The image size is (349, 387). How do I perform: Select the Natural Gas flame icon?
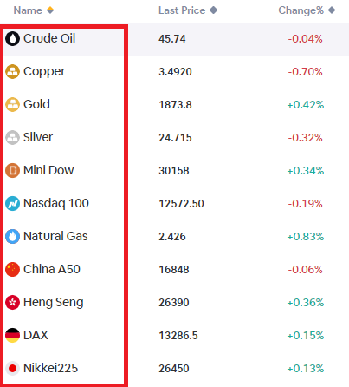12,236
